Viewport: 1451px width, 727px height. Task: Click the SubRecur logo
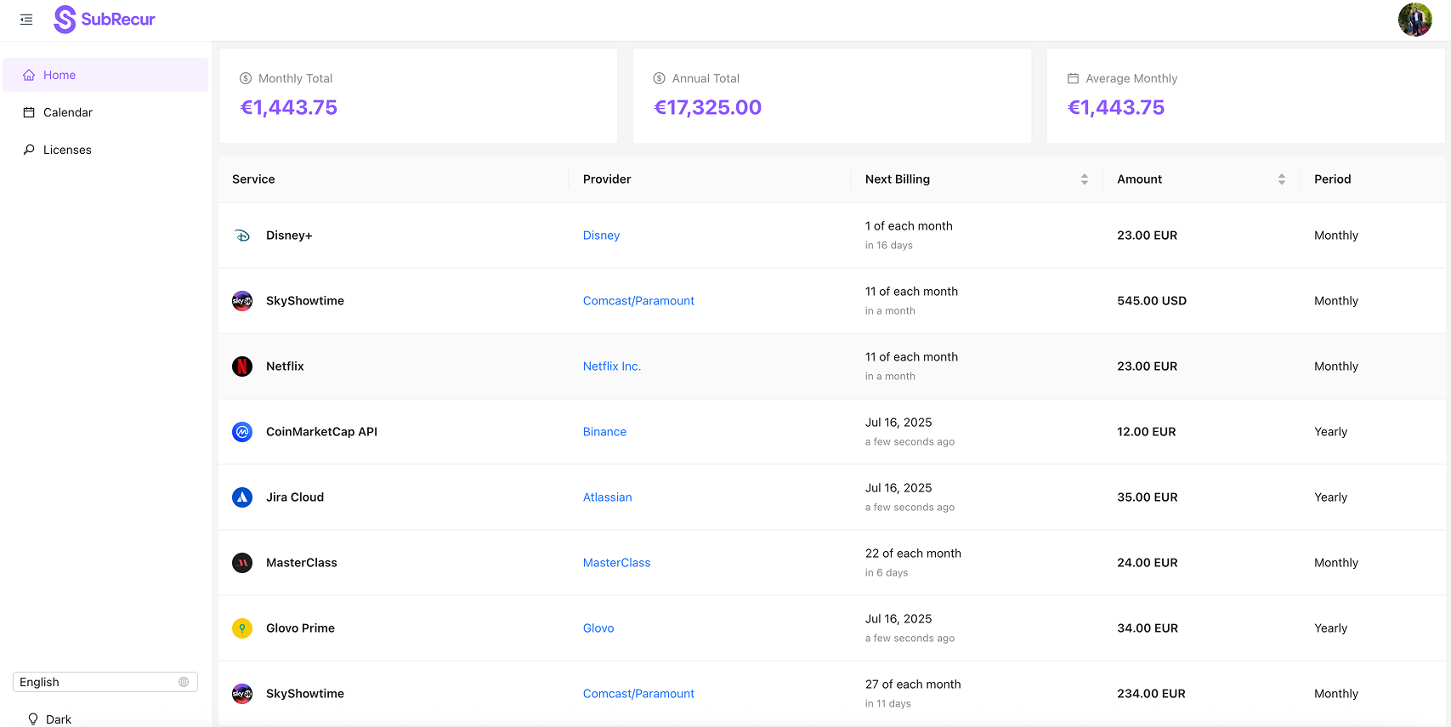pyautogui.click(x=105, y=19)
